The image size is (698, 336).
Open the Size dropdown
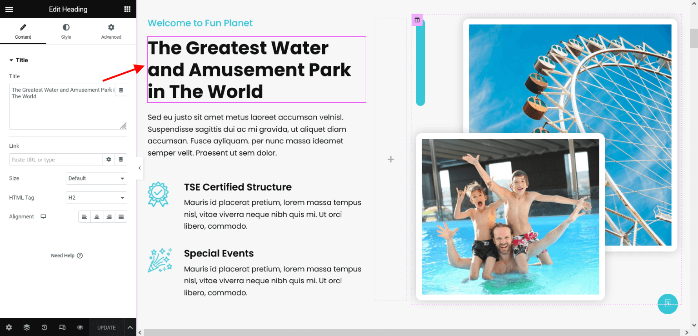pos(96,178)
